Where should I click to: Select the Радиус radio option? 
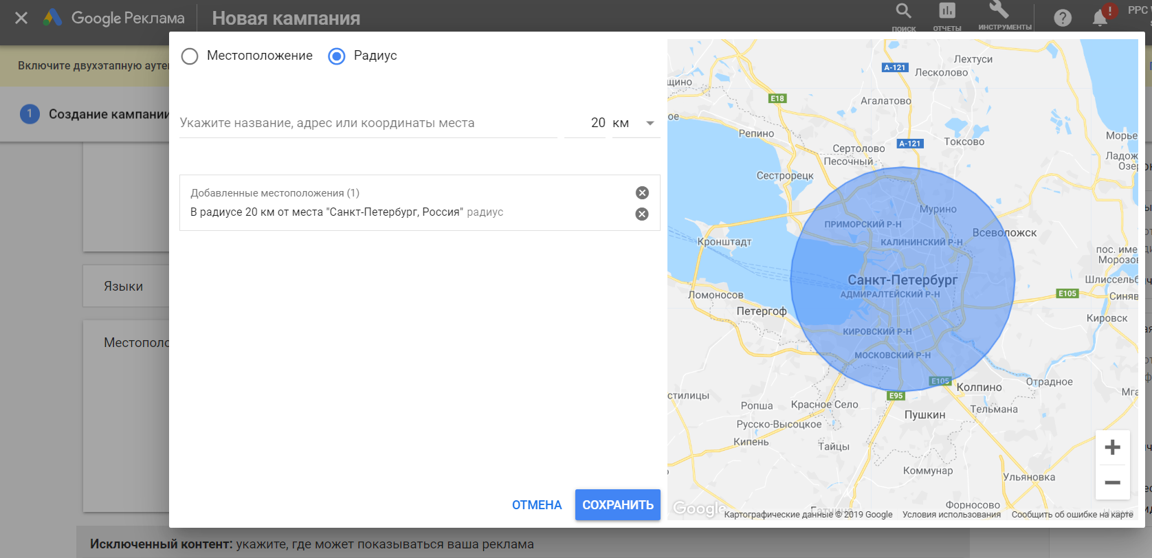pyautogui.click(x=337, y=56)
